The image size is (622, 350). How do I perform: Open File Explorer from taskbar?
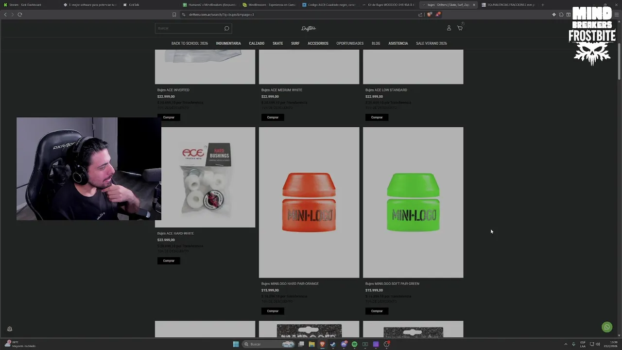pos(311,344)
